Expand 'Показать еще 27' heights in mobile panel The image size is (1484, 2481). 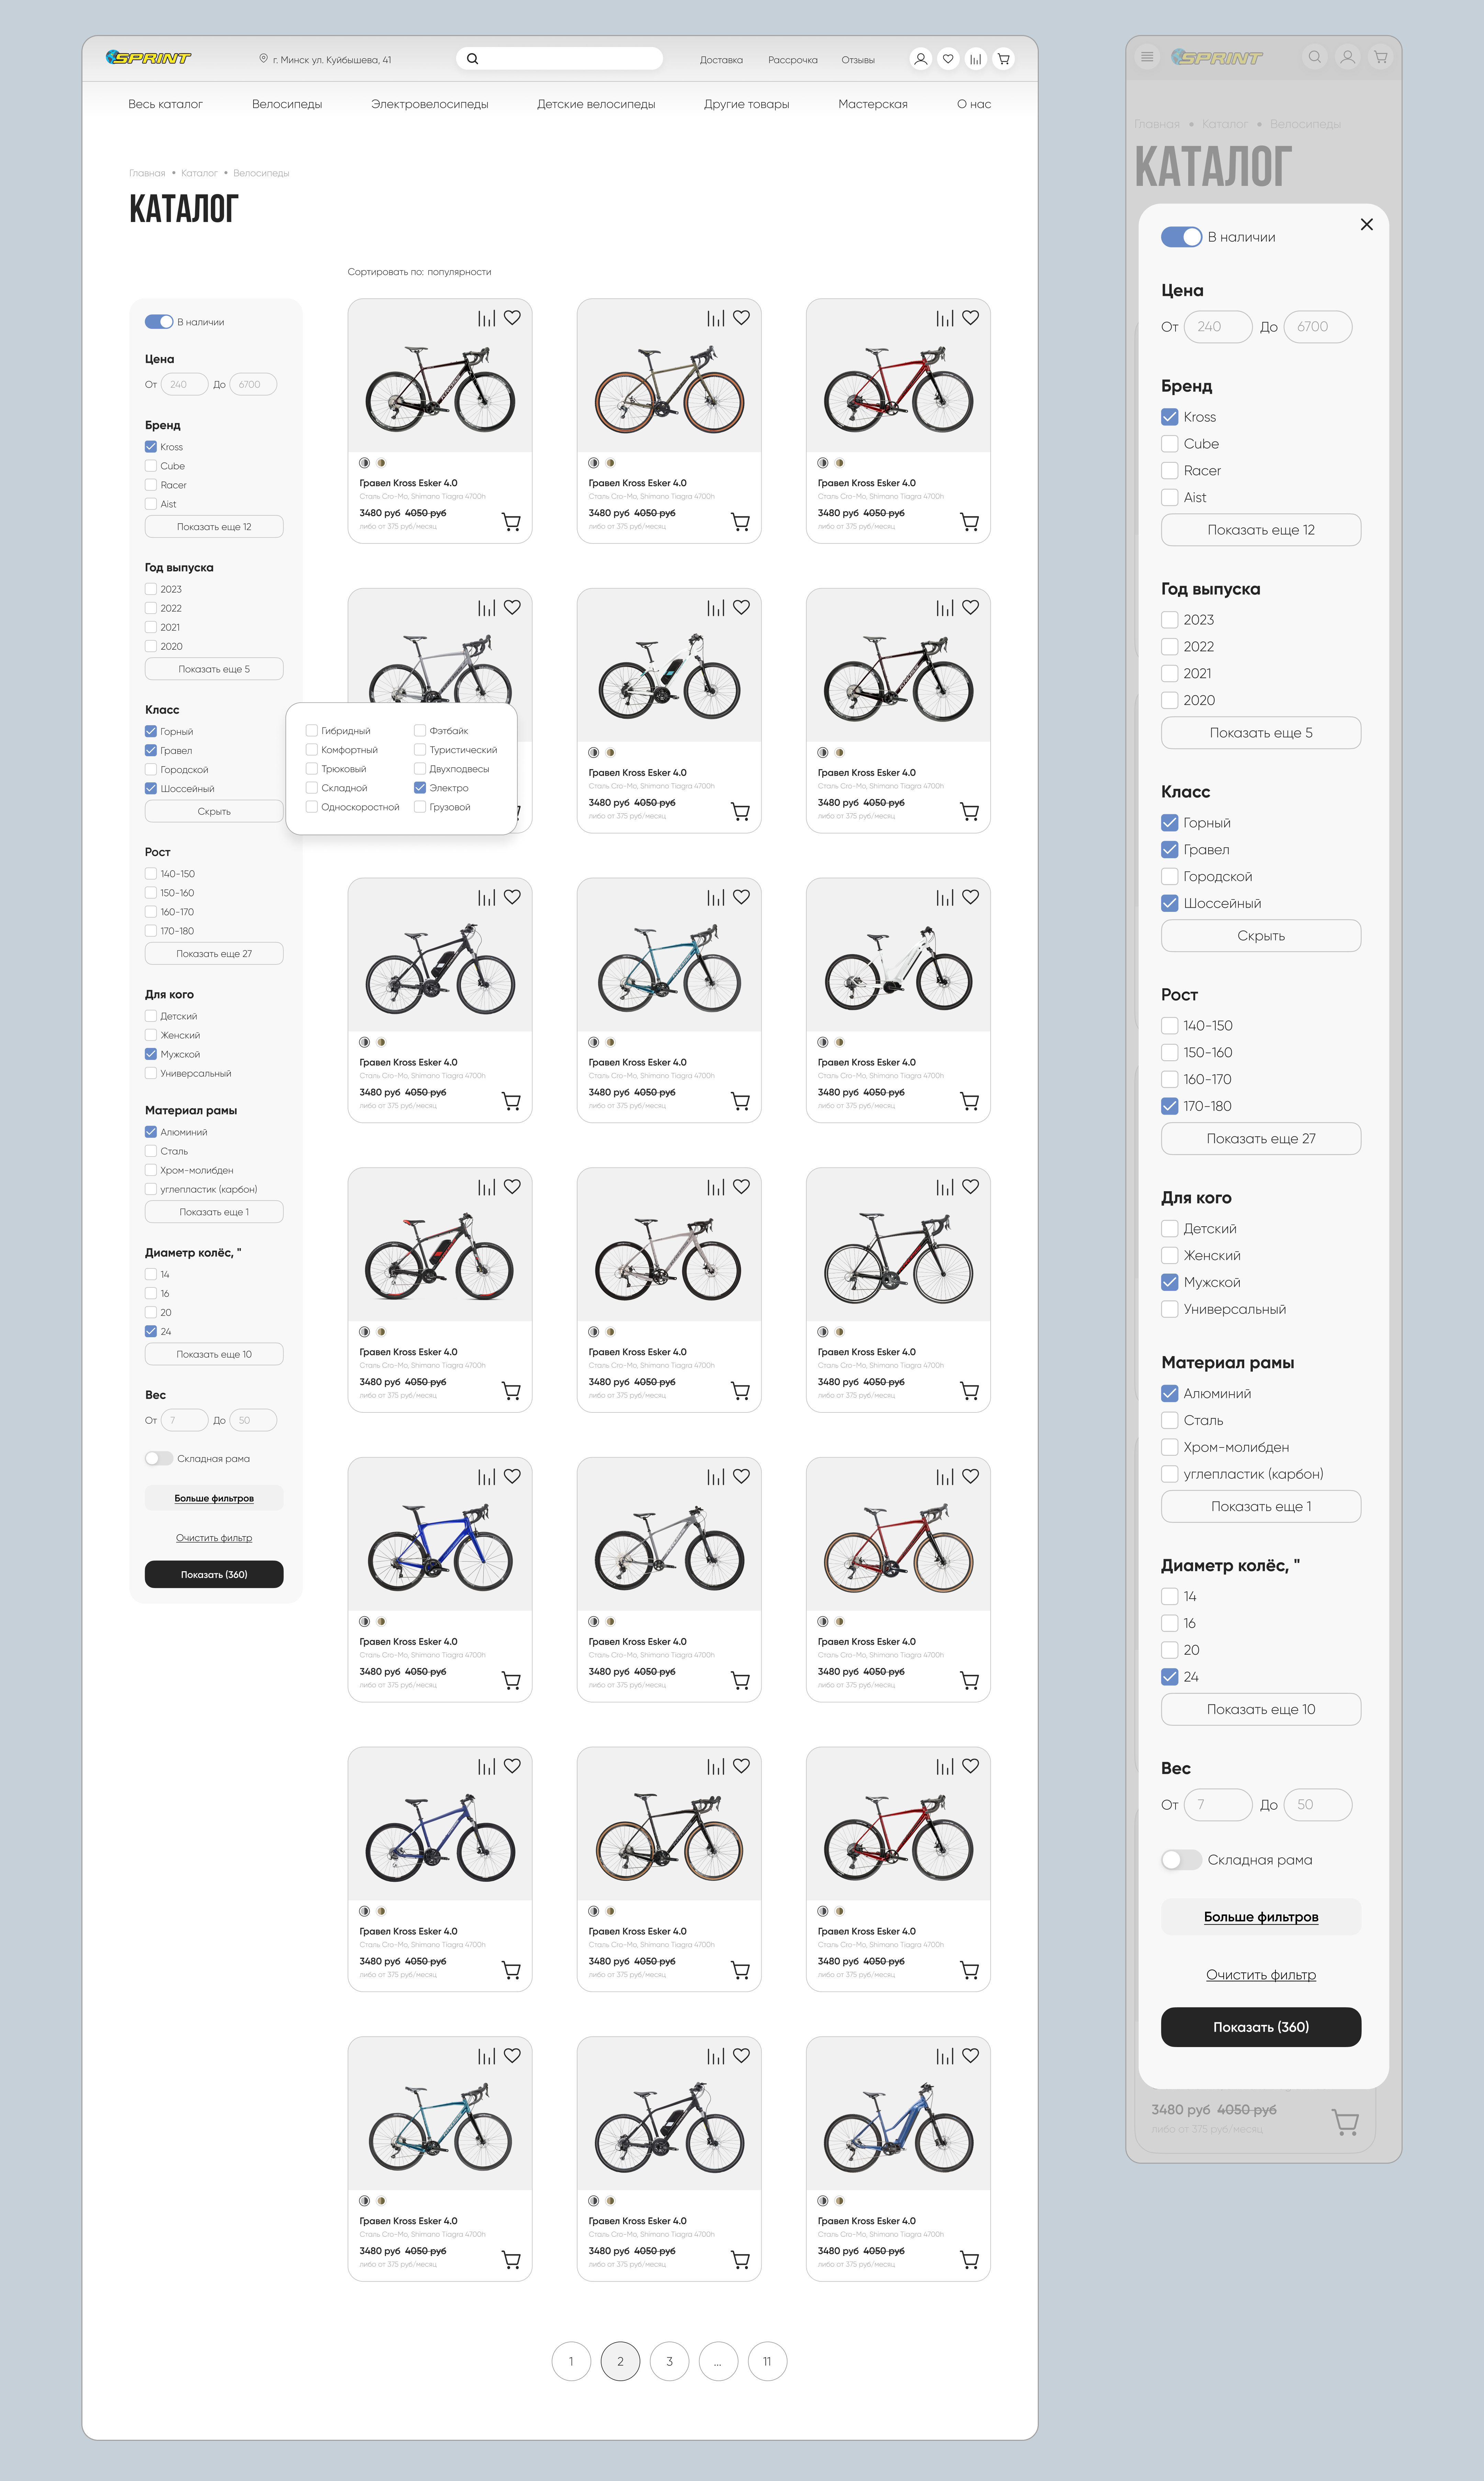coord(1261,1139)
